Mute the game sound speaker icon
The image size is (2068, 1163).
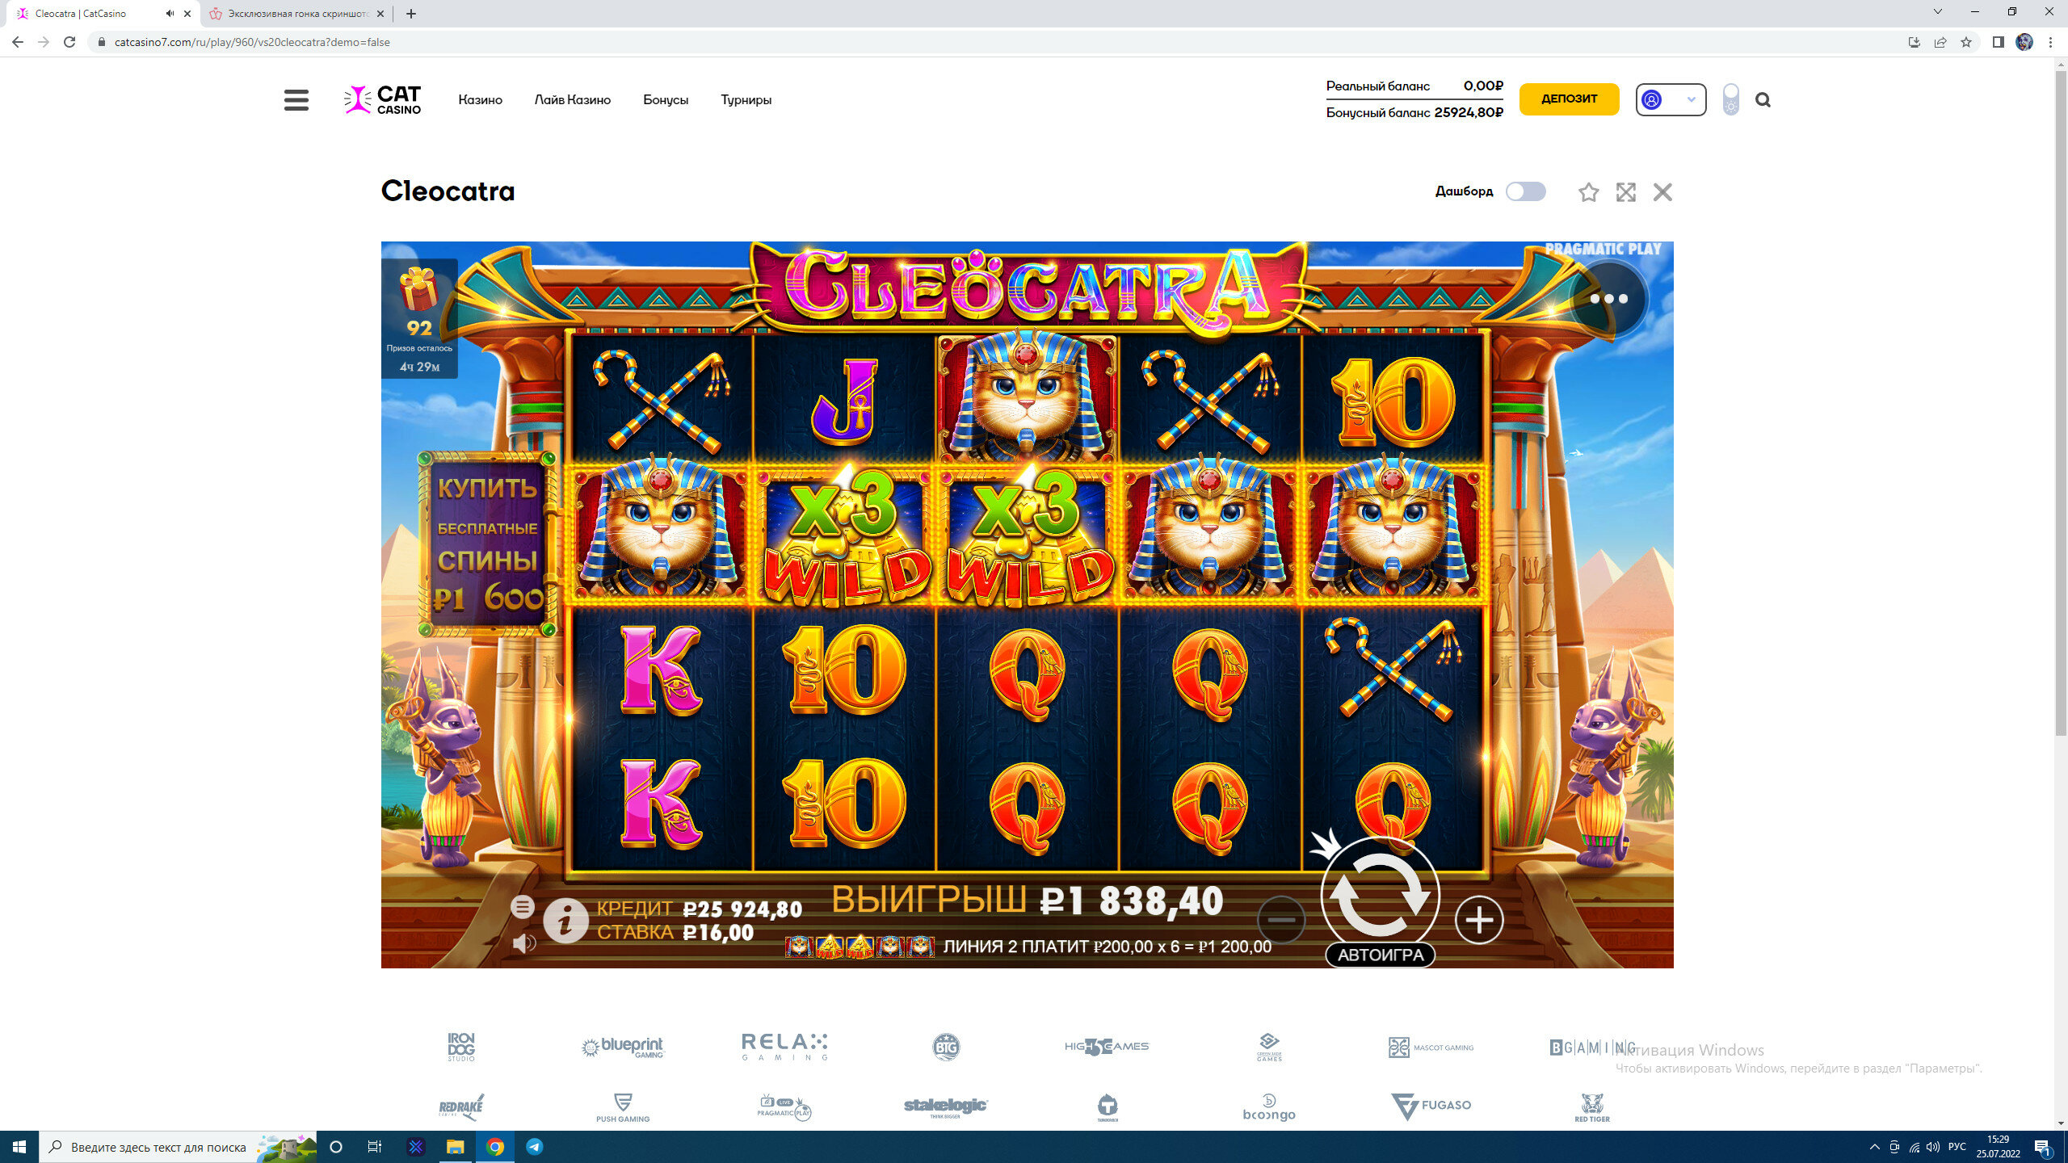coord(523,943)
